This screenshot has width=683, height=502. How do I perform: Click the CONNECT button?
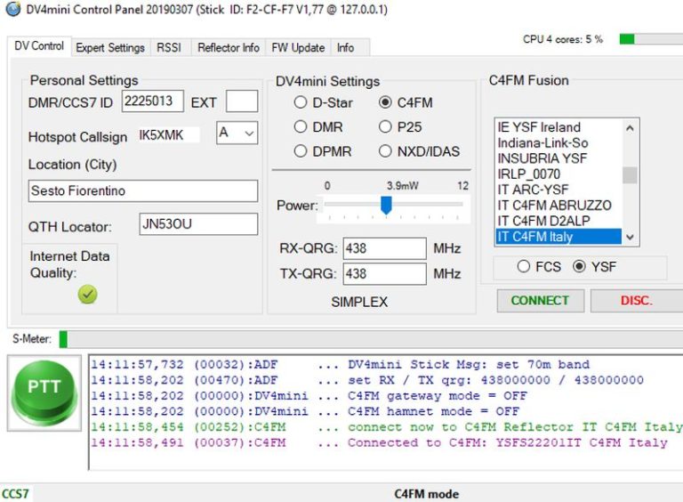(540, 300)
